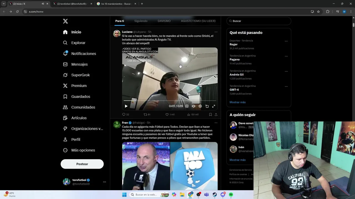Open torofutbol account options menu

[x=105, y=182]
